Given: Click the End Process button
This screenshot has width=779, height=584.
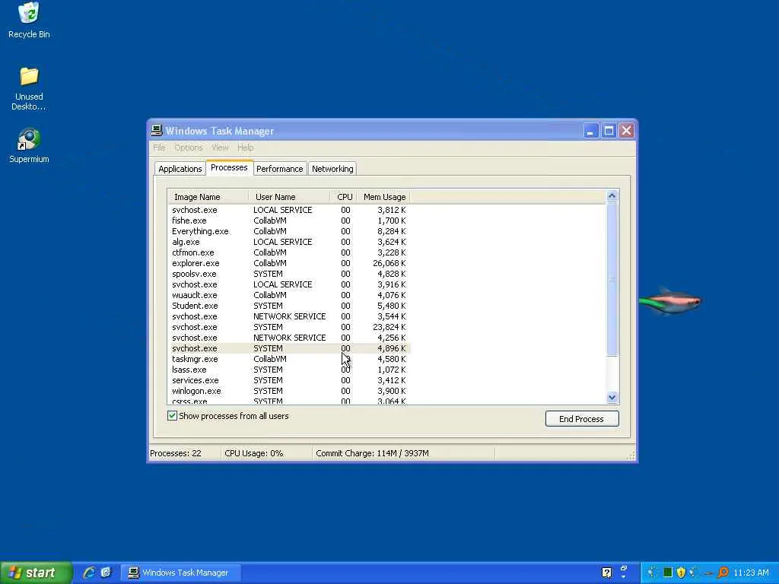Looking at the screenshot, I should [x=582, y=419].
